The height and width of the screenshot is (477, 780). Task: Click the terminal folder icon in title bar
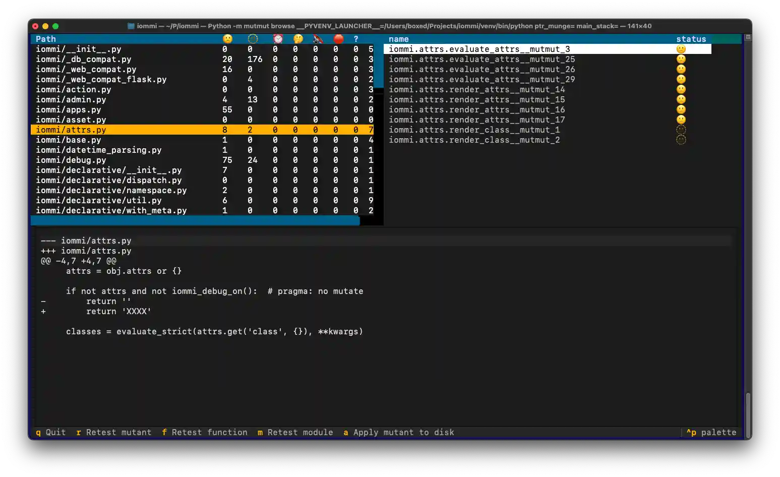tap(131, 26)
